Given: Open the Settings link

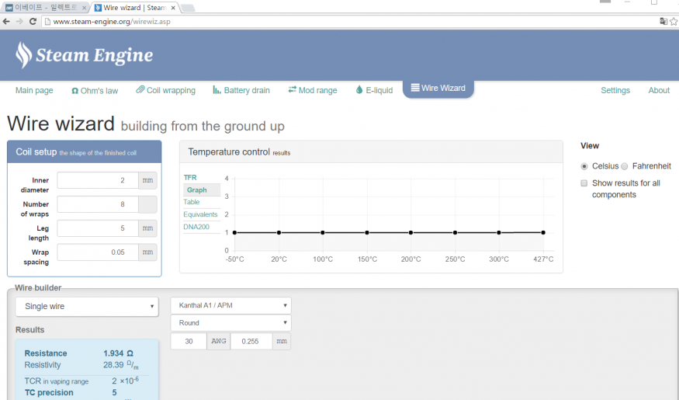Looking at the screenshot, I should point(615,90).
